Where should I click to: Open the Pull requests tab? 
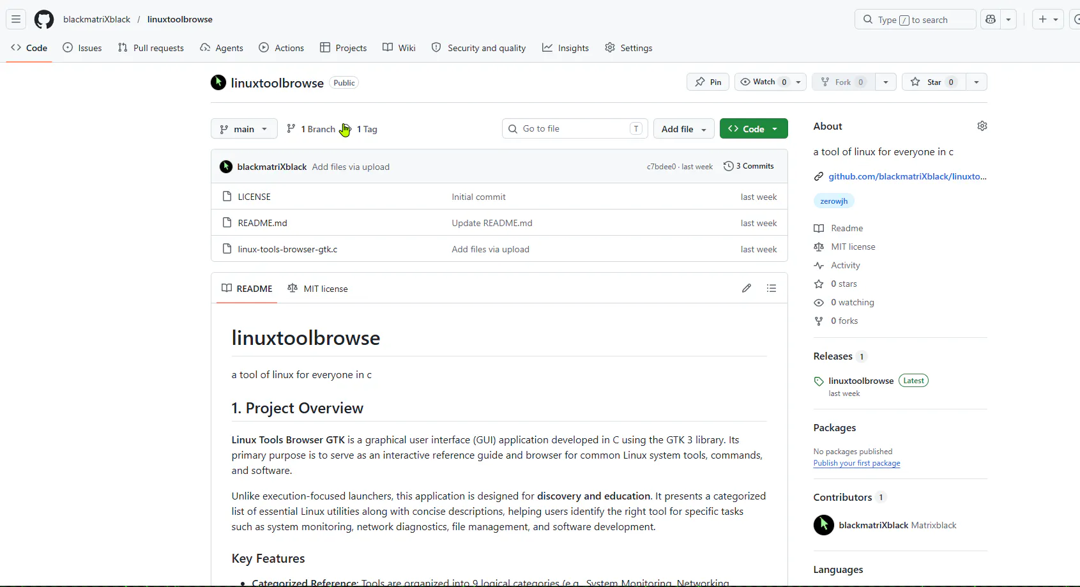coord(151,48)
